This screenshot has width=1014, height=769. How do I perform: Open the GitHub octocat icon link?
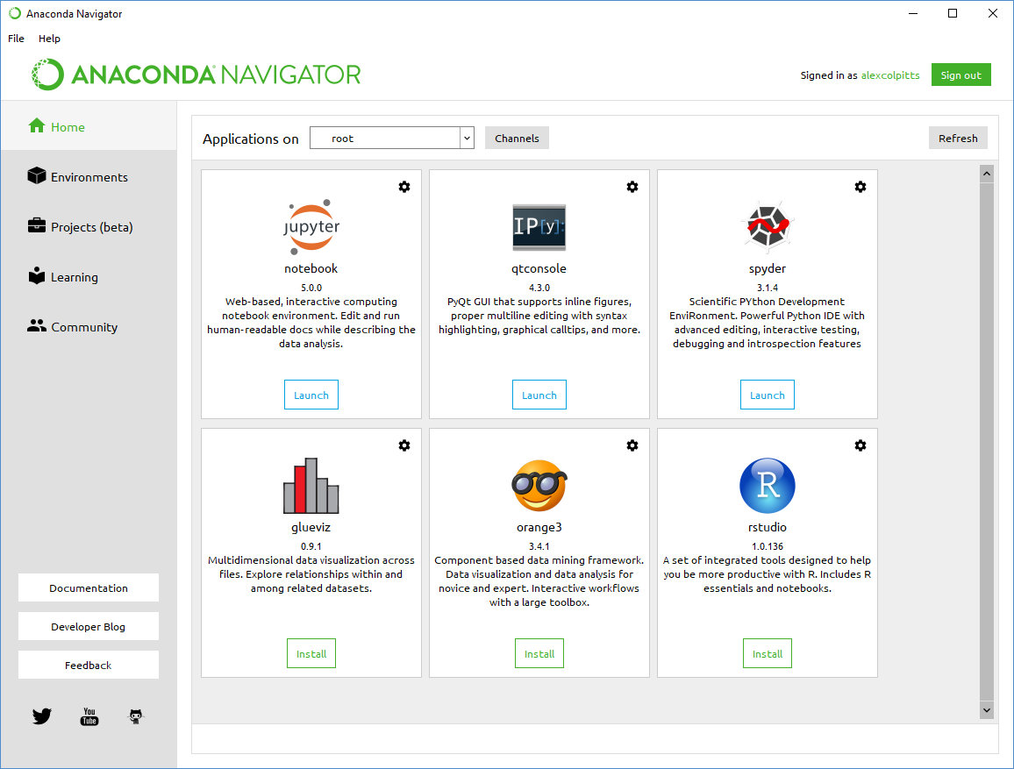136,716
